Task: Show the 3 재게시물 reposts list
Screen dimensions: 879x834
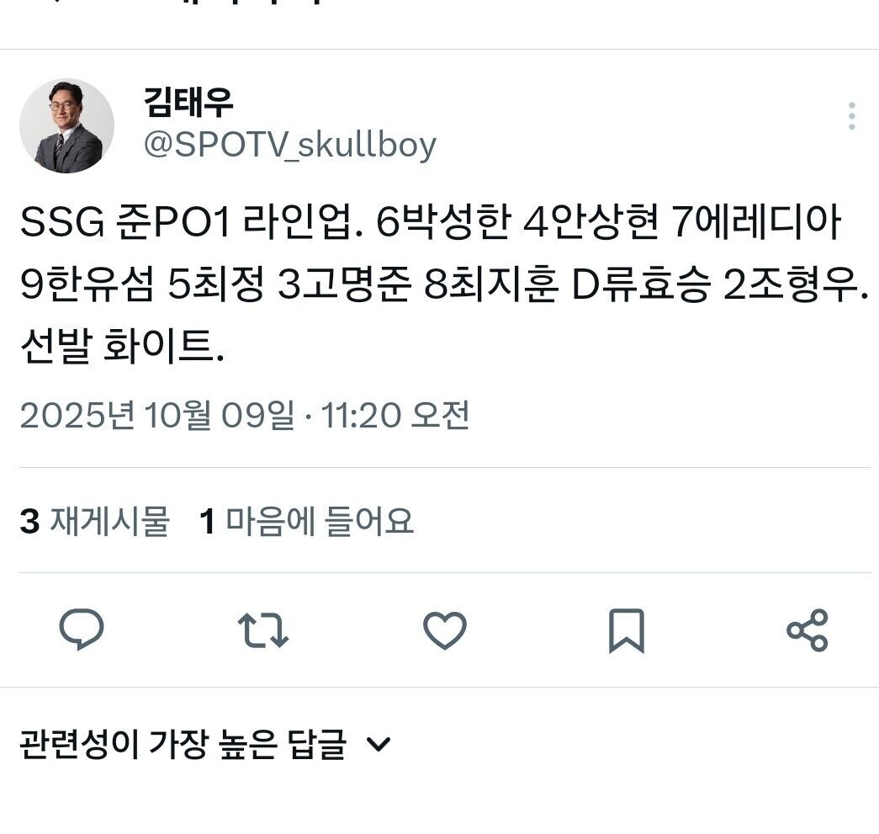Action: [x=95, y=520]
